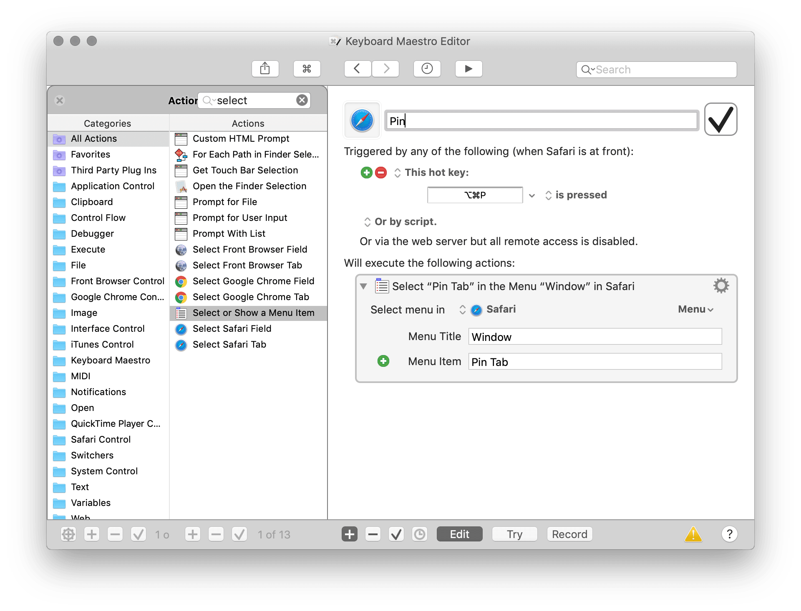Toggle the enable action checkmark in the bottom bar
801x611 pixels.
(396, 534)
